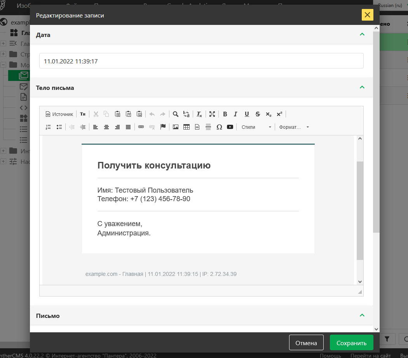Collapse the Дата section
Image resolution: width=408 pixels, height=358 pixels.
click(362, 35)
